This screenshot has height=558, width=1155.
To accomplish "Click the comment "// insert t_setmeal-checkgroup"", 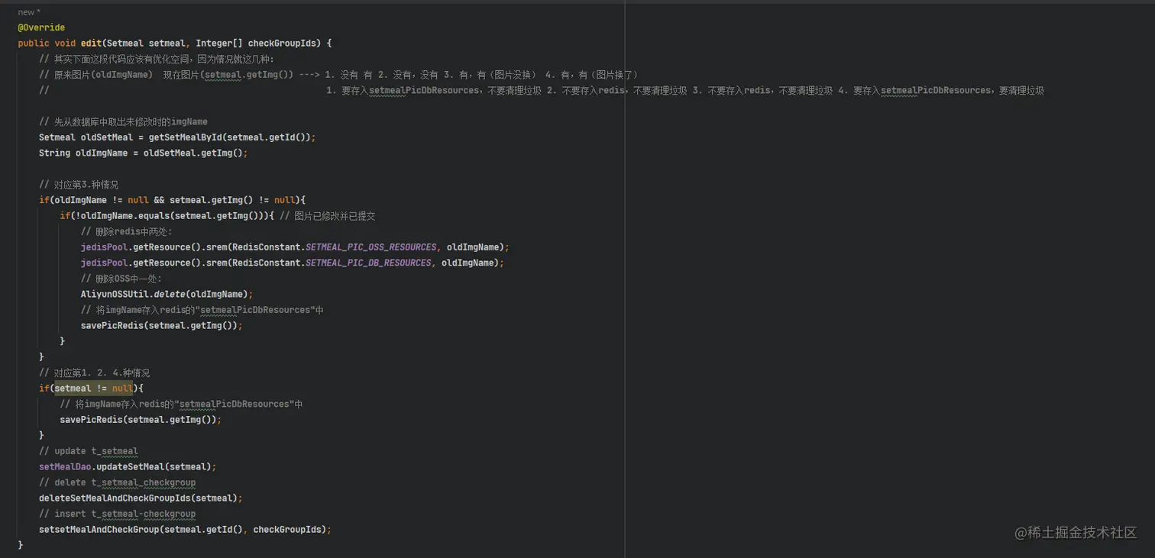I will [117, 514].
